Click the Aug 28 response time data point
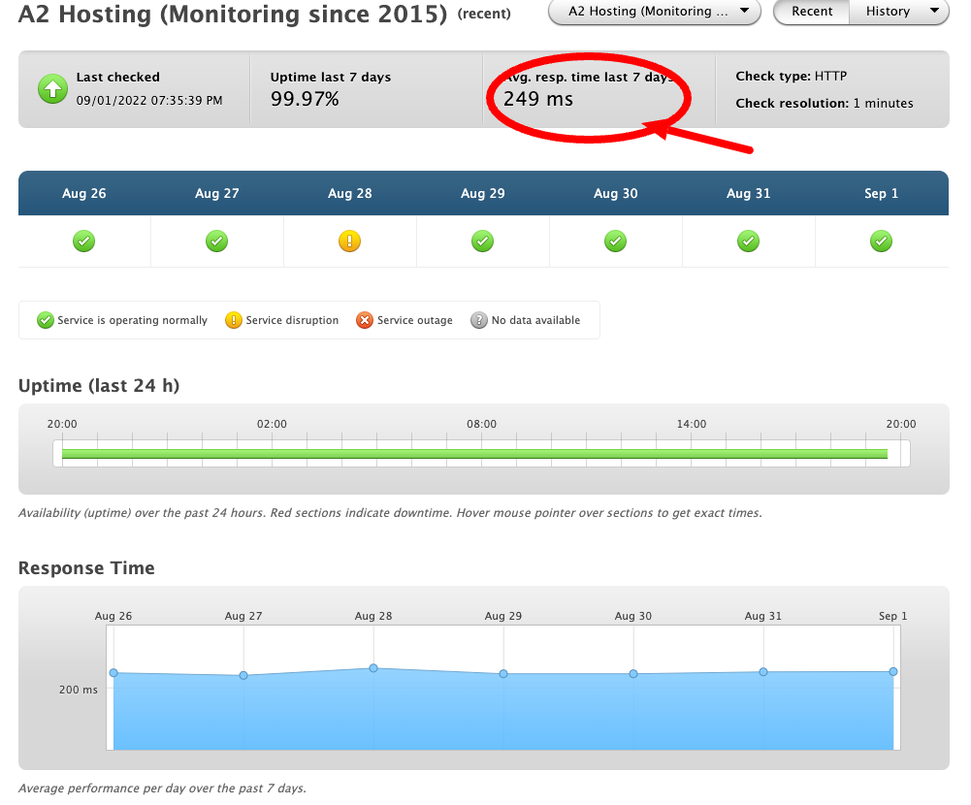 pos(373,668)
